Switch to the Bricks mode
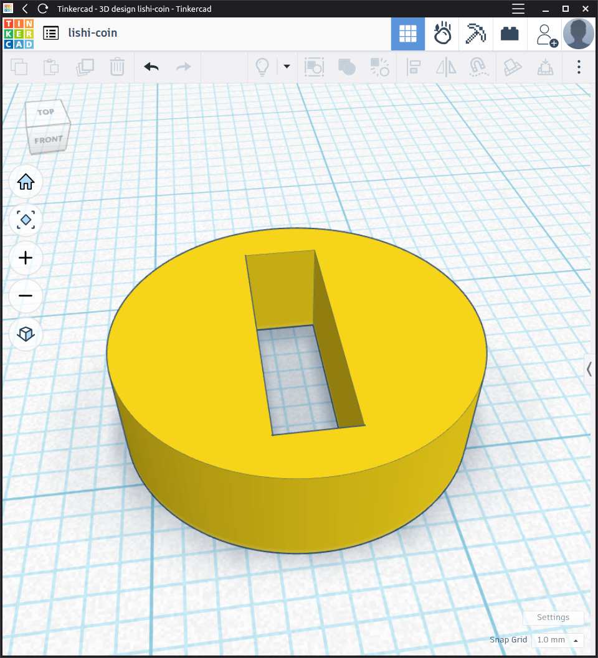This screenshot has width=598, height=658. [x=510, y=34]
